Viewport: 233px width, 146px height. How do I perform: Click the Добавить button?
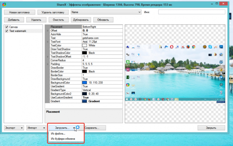14,20
